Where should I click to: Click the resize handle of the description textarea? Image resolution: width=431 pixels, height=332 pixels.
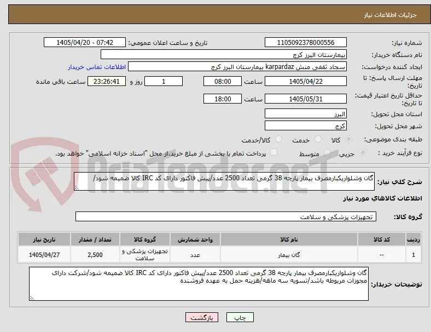(x=77, y=188)
